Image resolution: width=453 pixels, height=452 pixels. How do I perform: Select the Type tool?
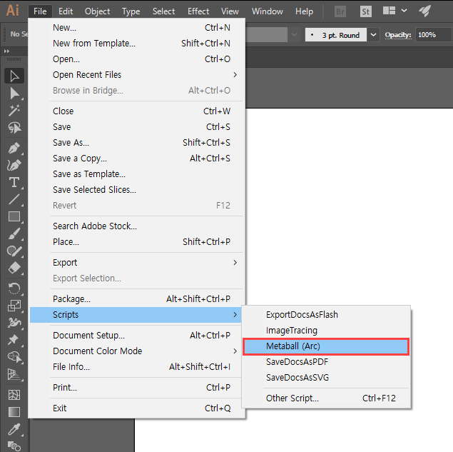tap(14, 182)
